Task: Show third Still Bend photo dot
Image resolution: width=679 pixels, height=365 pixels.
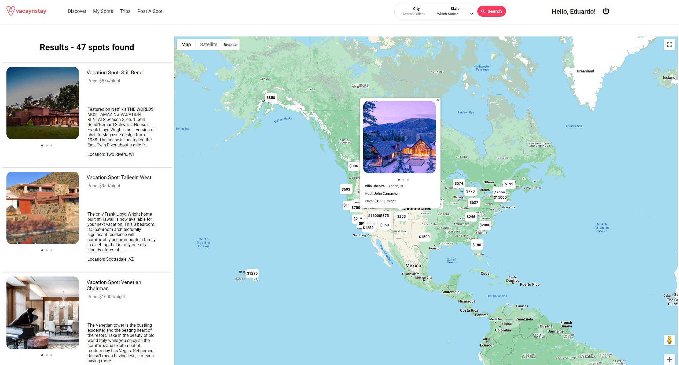Action: 51,145
